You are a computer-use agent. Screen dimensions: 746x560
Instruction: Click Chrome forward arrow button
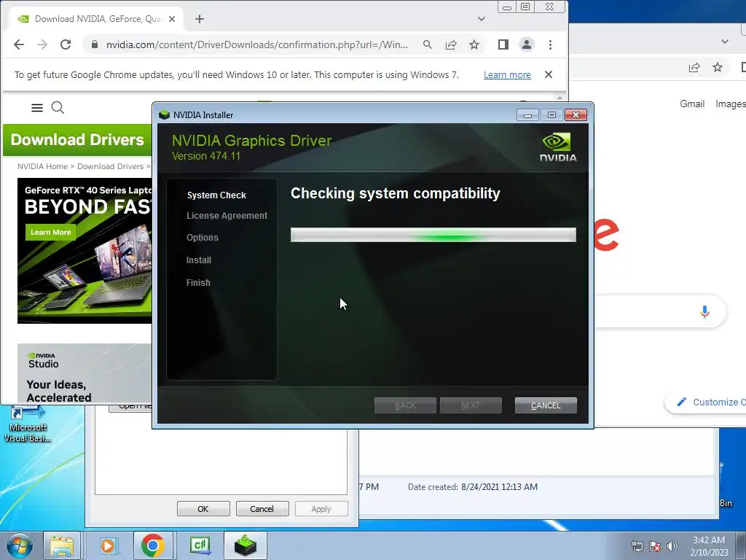[42, 44]
